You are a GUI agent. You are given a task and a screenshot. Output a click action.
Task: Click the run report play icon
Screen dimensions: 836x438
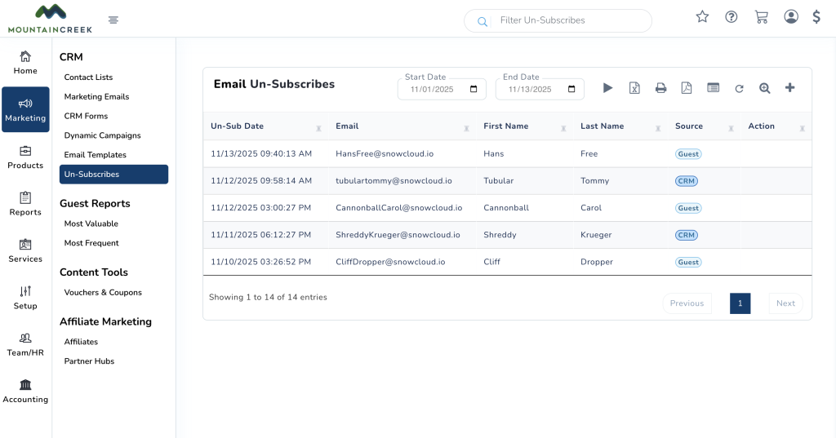click(x=607, y=88)
